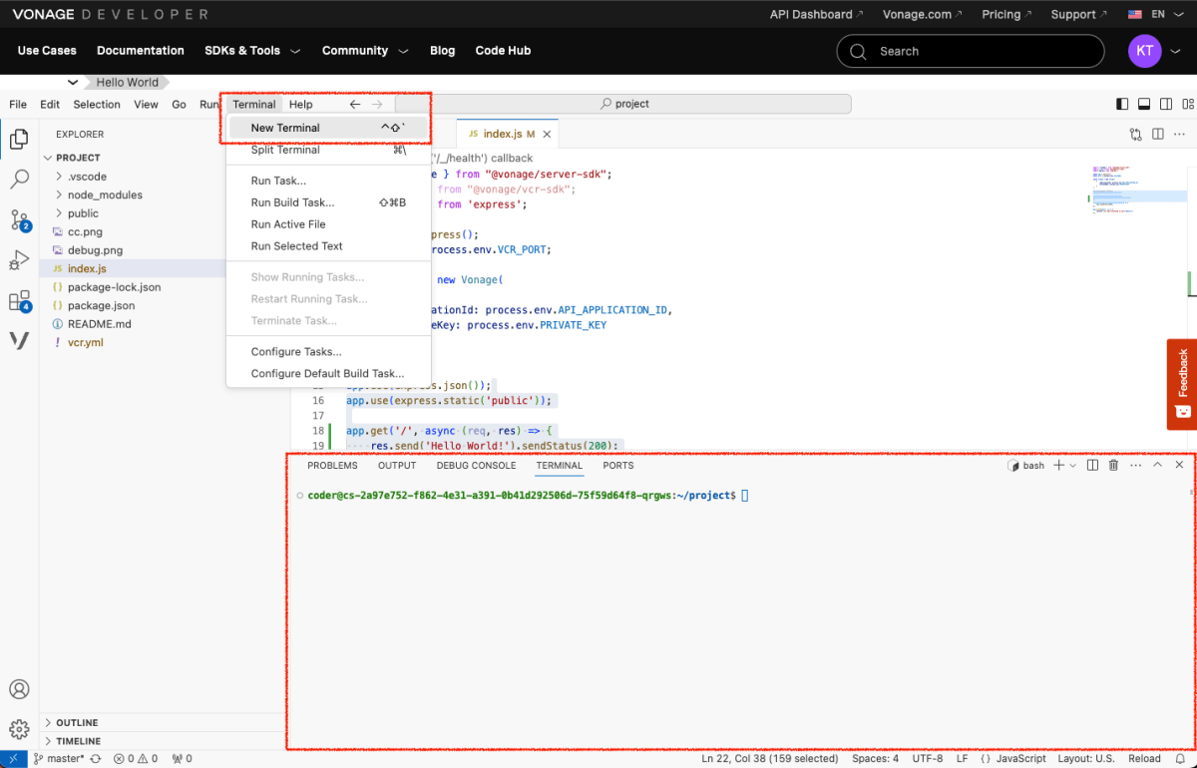This screenshot has height=768, width=1197.
Task: Open the Accounts icon in activity bar
Action: pyautogui.click(x=19, y=689)
